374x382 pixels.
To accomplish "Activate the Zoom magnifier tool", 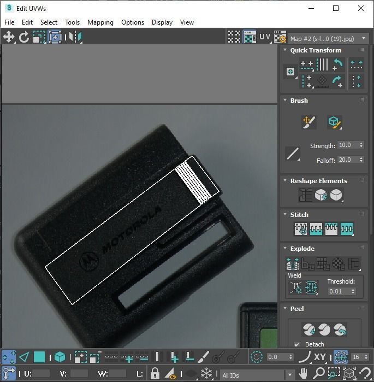I will [319, 373].
